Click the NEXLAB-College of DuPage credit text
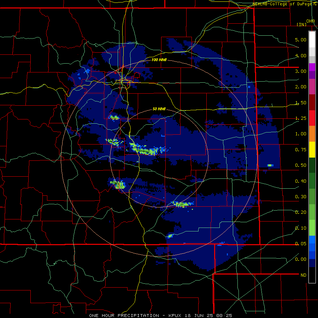Screen dimensions: 318x318 pyautogui.click(x=284, y=4)
